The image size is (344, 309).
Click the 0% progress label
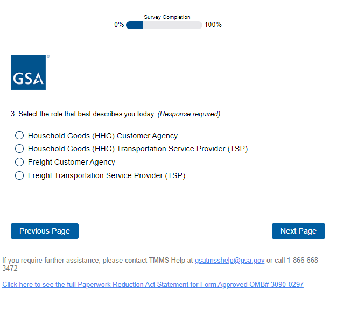pyautogui.click(x=119, y=25)
